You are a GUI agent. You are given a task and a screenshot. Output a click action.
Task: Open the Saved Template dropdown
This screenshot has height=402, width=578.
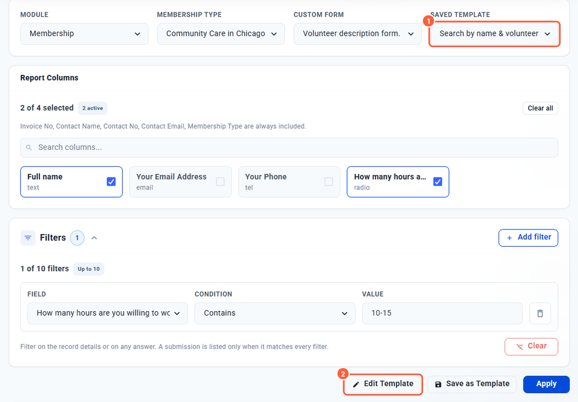tap(494, 34)
